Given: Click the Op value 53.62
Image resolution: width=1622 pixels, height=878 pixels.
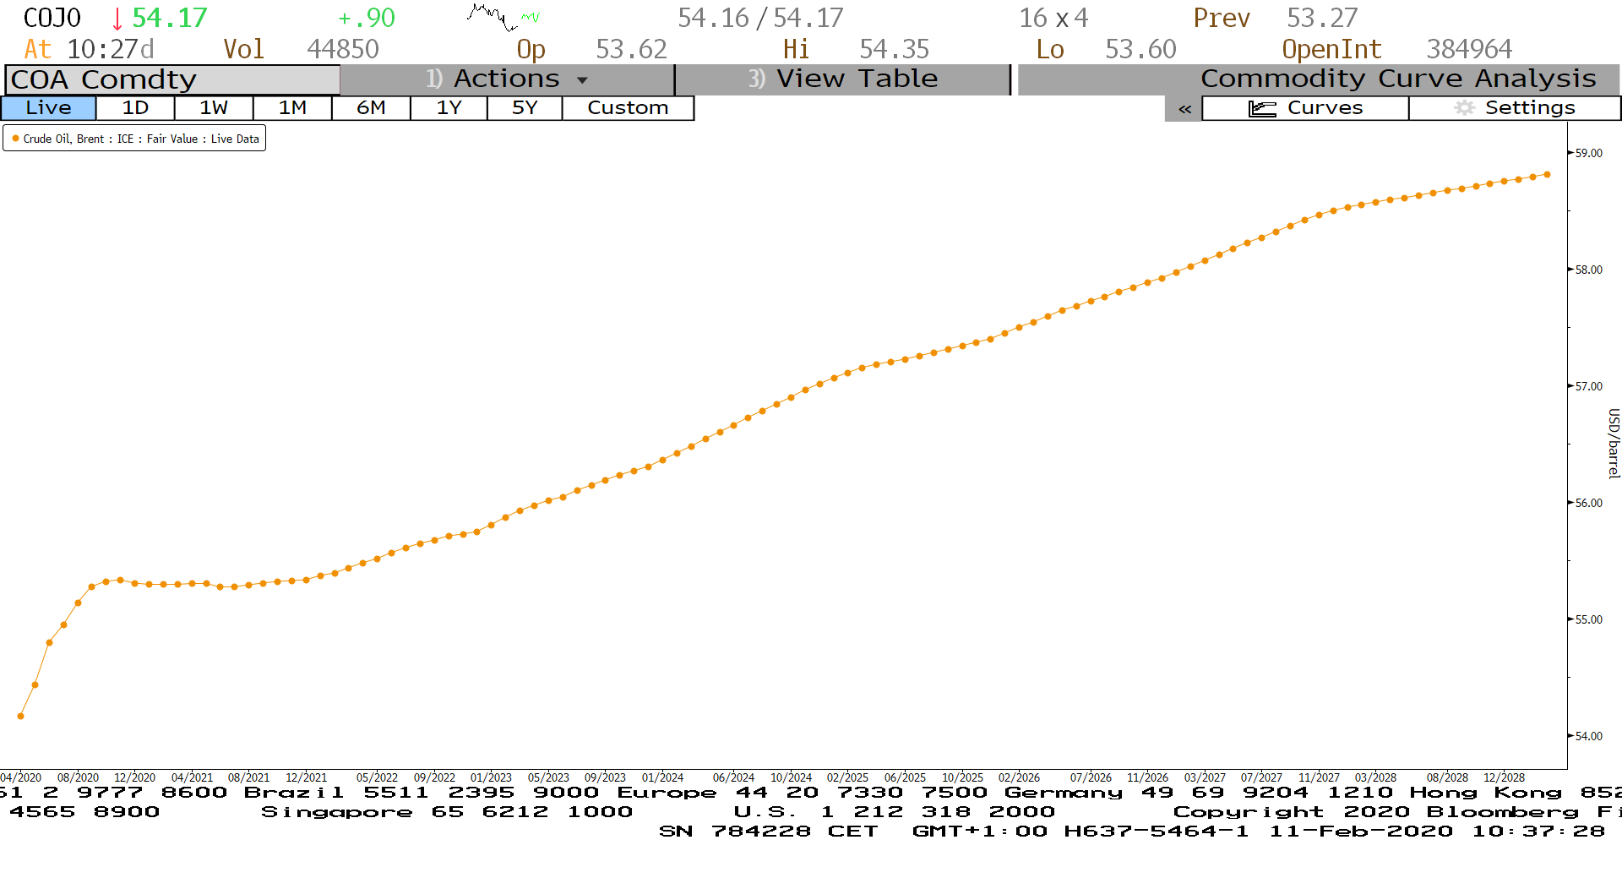Looking at the screenshot, I should point(631,49).
